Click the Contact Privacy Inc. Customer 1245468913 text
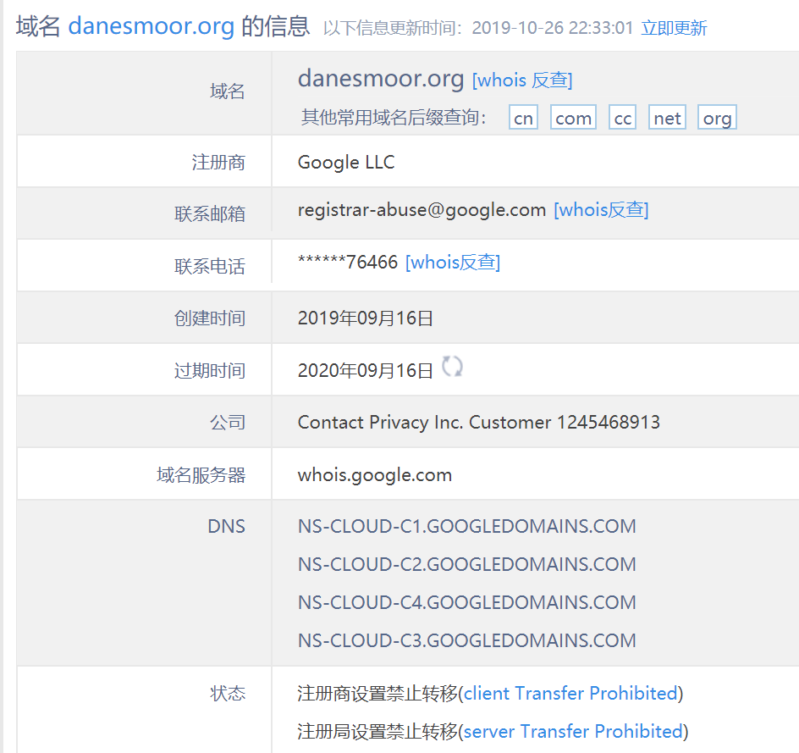Viewport: 799px width, 753px height. [x=478, y=422]
